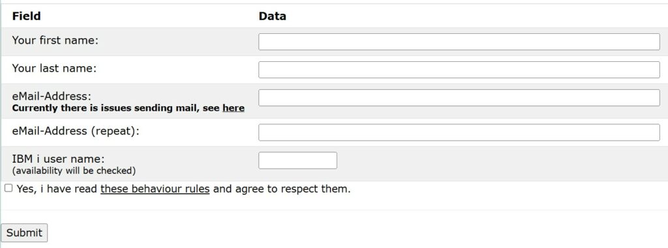Click the 'Your first name:' label
This screenshot has height=248, width=668.
[x=55, y=40]
